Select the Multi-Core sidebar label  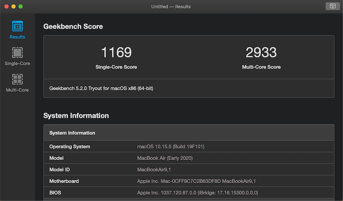point(17,90)
